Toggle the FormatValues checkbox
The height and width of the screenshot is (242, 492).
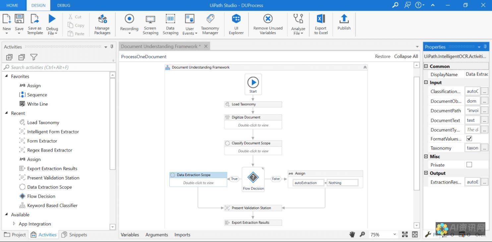coord(469,138)
